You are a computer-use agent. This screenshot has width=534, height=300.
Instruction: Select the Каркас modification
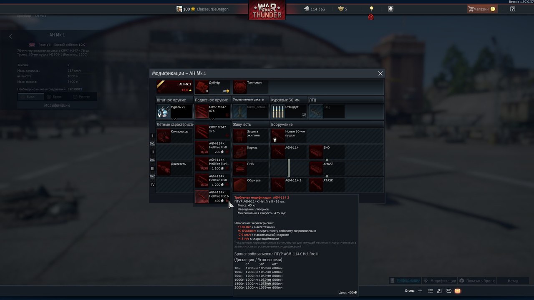click(x=251, y=152)
